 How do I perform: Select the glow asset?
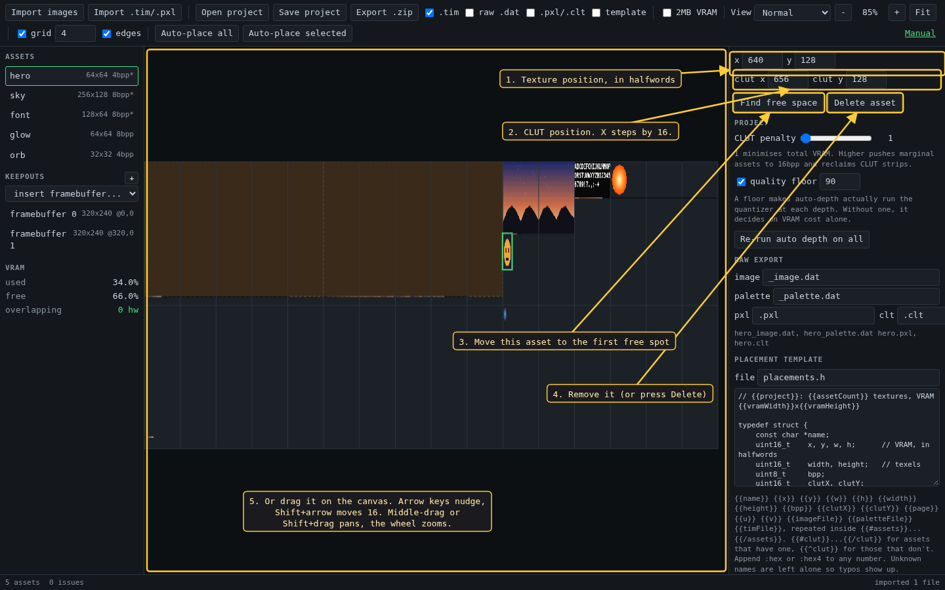pyautogui.click(x=72, y=135)
